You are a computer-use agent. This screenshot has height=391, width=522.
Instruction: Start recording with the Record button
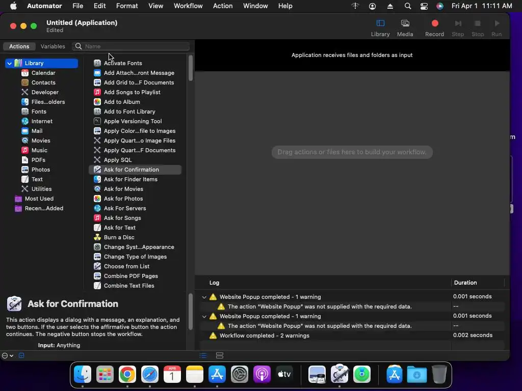pyautogui.click(x=434, y=28)
